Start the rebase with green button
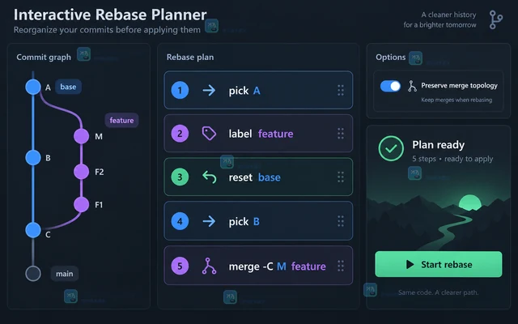Screen dimensions: 518x324 [x=439, y=264]
